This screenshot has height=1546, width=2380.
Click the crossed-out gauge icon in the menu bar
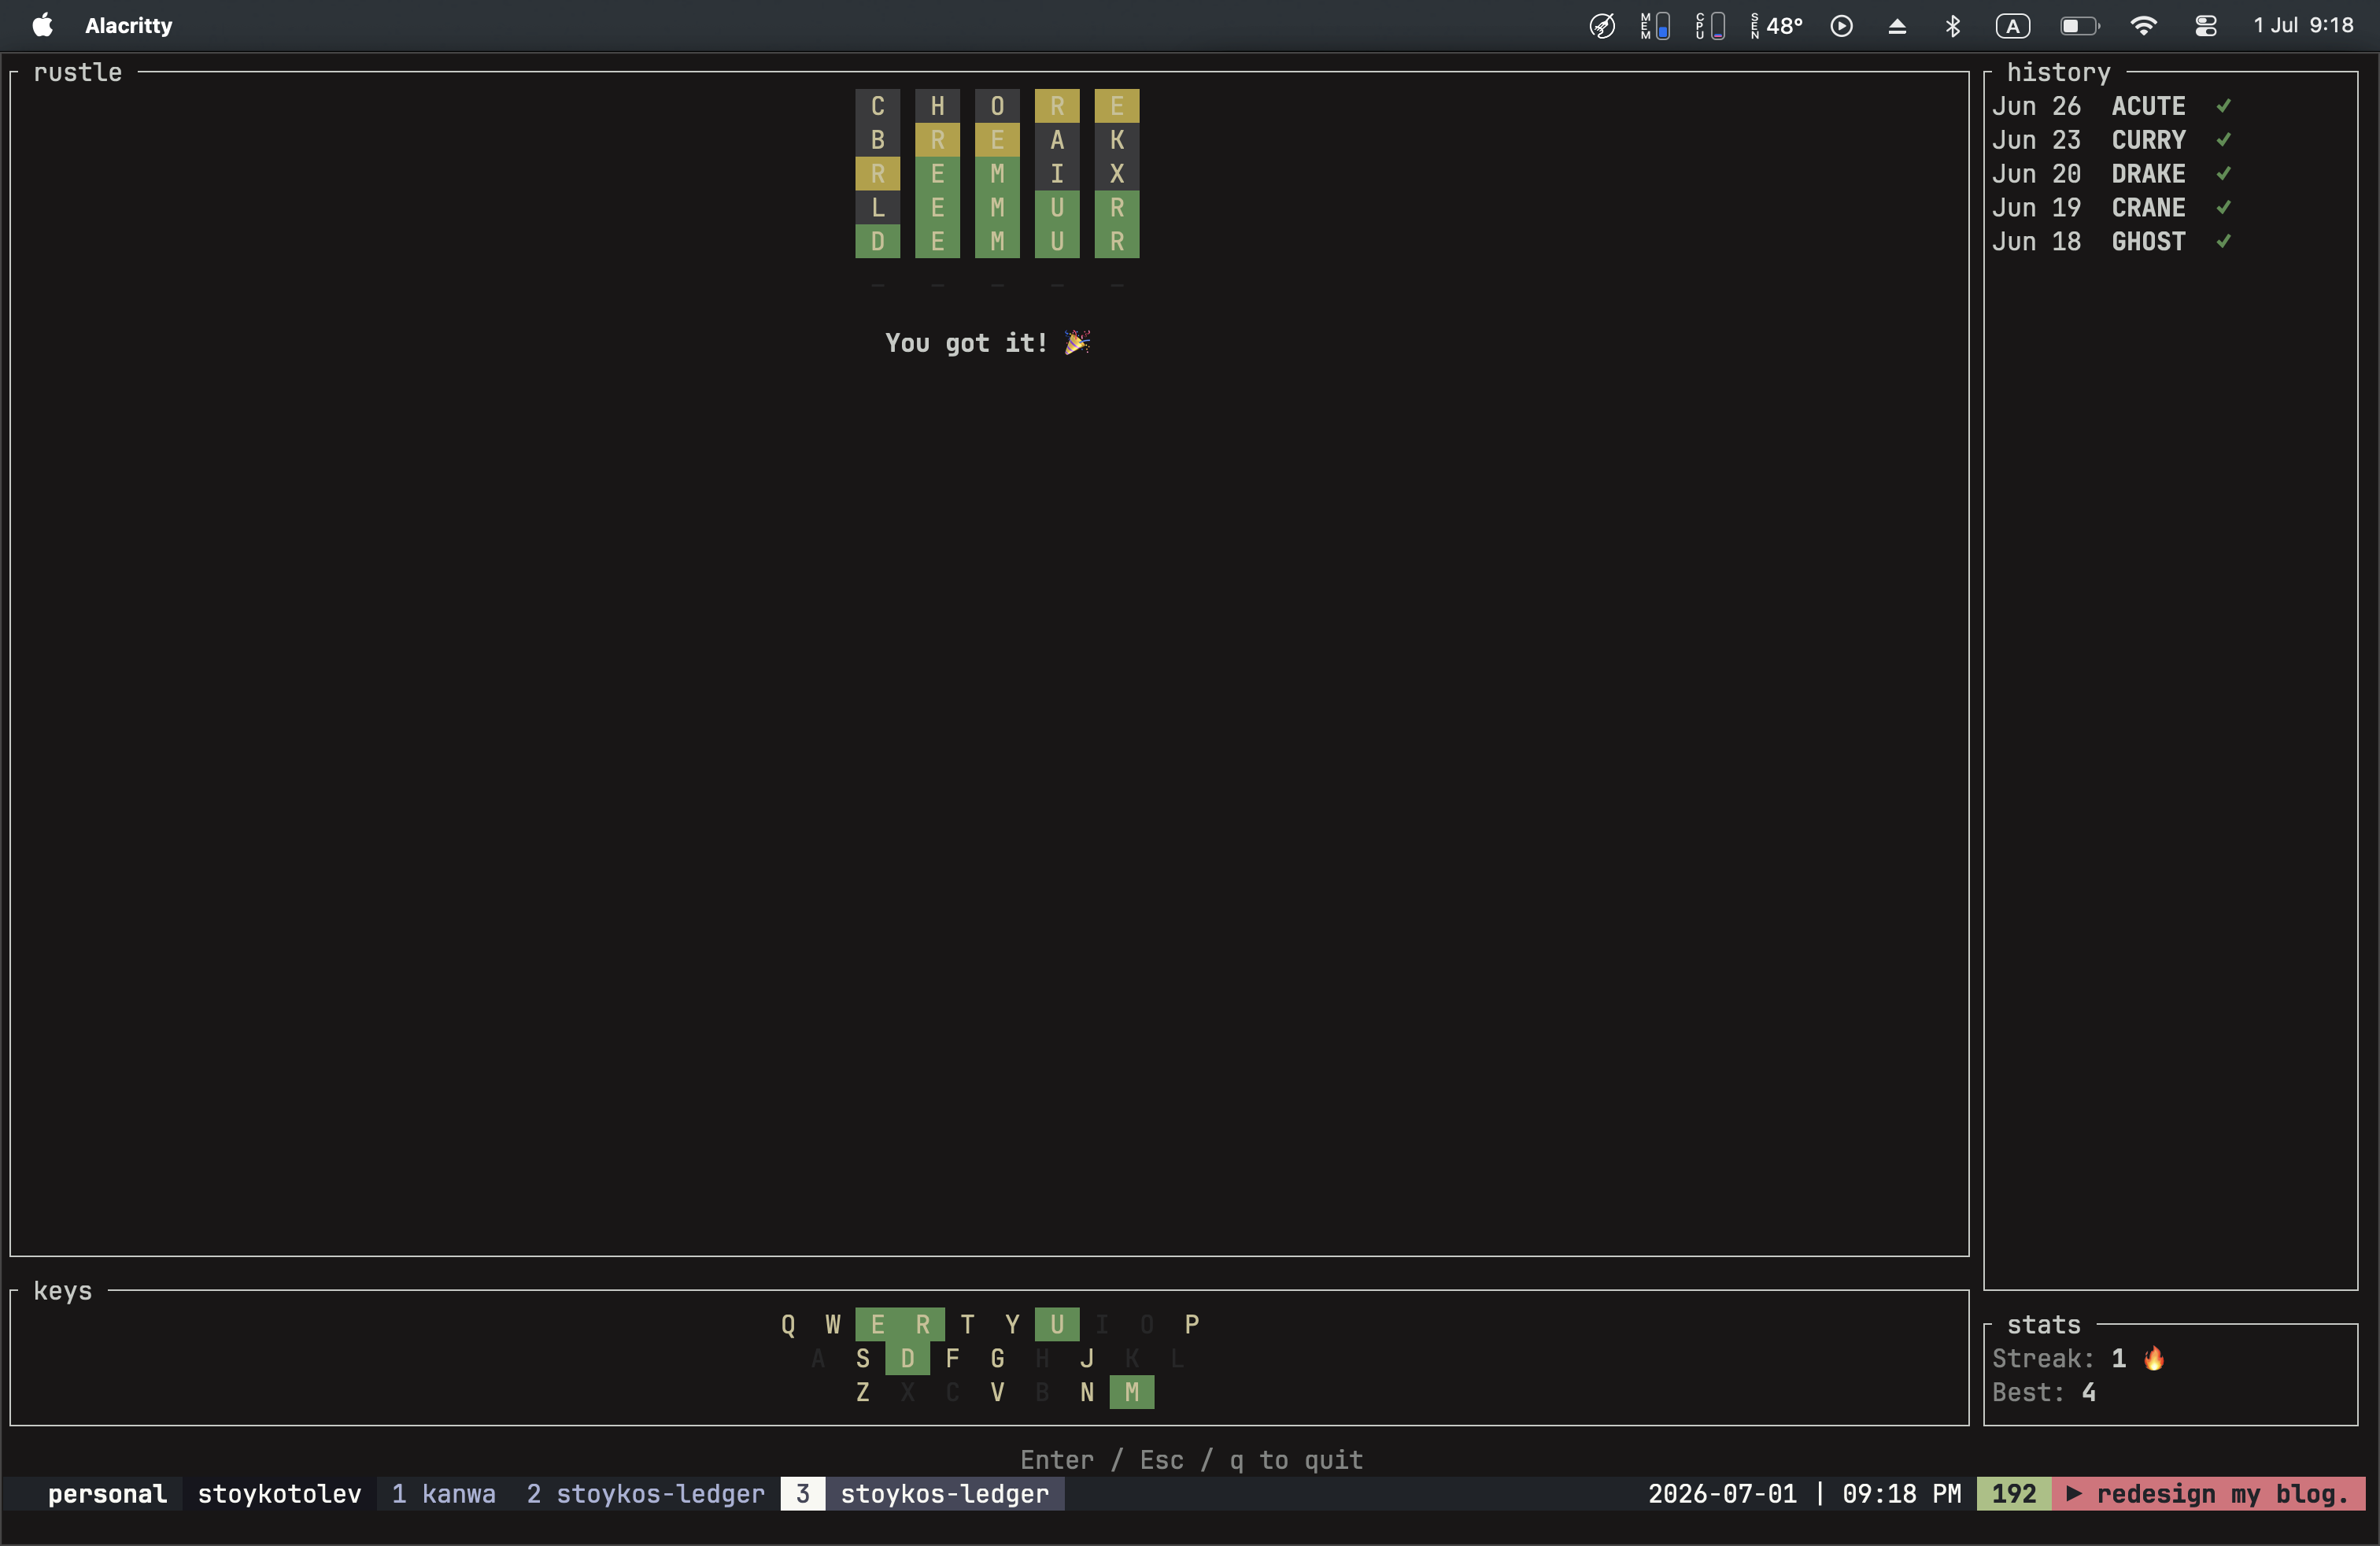(x=1602, y=26)
